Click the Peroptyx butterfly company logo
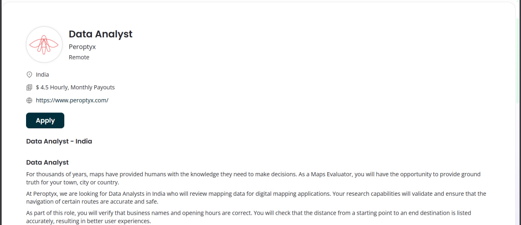The image size is (521, 225). point(44,45)
